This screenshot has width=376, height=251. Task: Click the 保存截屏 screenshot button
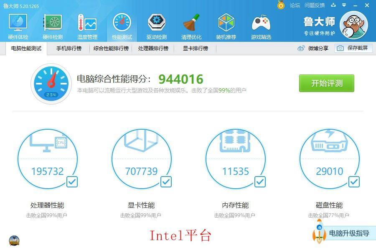click(353, 48)
